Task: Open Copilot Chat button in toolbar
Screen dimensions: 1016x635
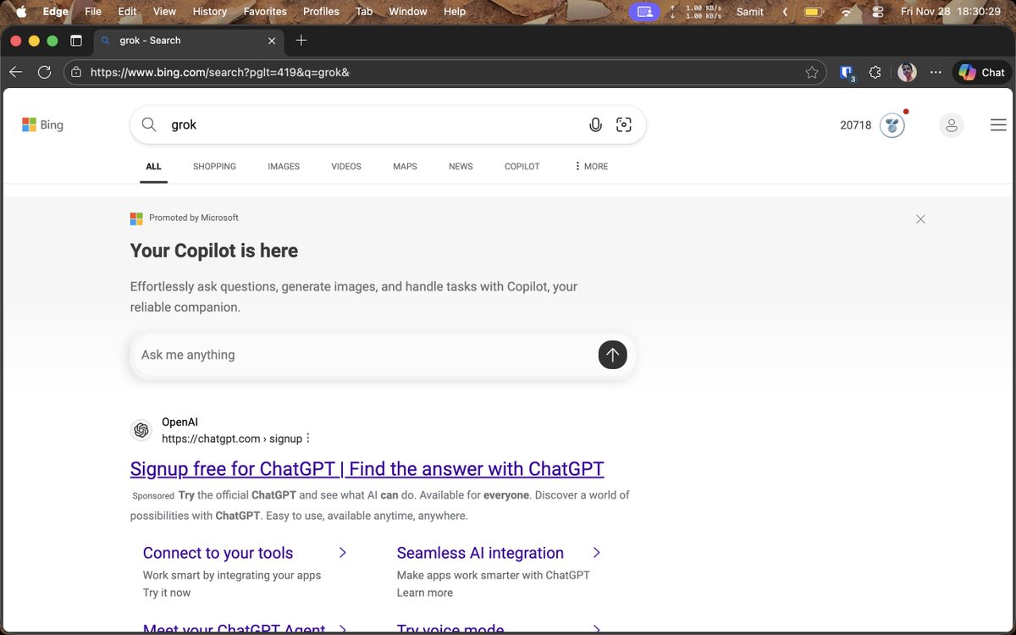Action: click(981, 73)
